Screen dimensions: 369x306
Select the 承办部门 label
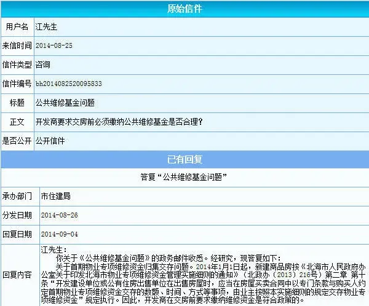click(x=17, y=196)
